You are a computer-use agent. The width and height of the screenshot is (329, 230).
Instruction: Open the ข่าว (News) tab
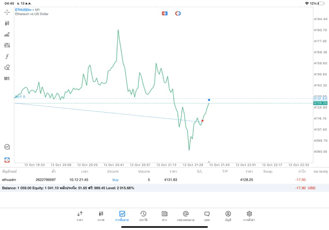click(164, 216)
